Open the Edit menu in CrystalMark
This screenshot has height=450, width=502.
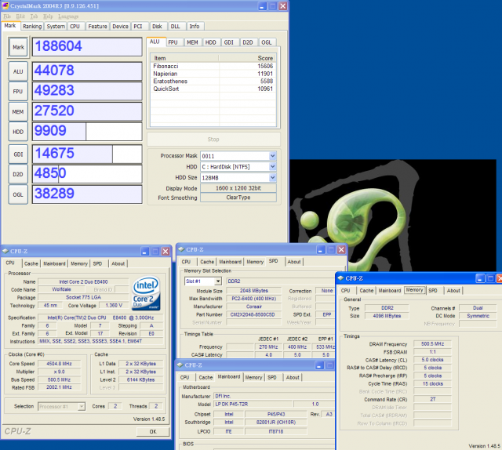coord(20,16)
